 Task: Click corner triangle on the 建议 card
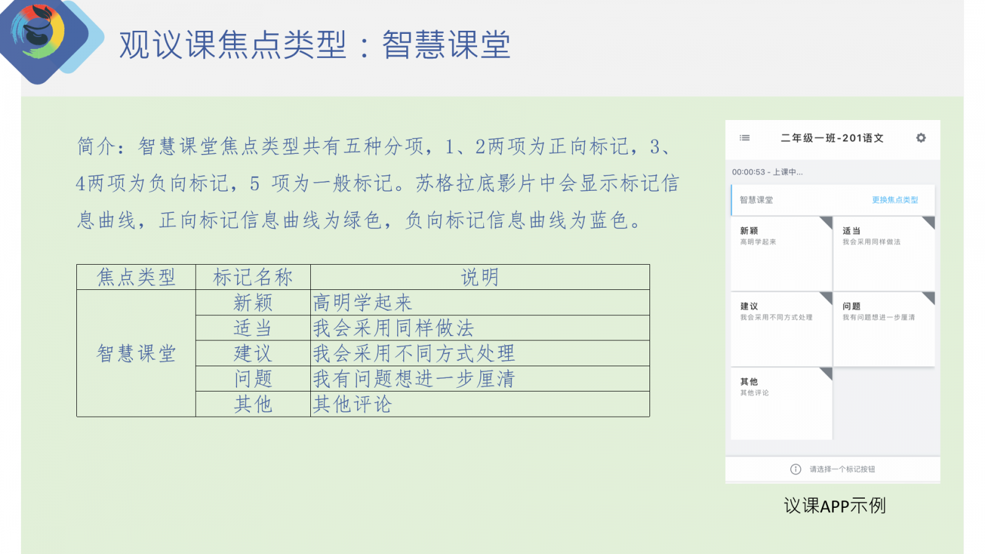point(827,297)
